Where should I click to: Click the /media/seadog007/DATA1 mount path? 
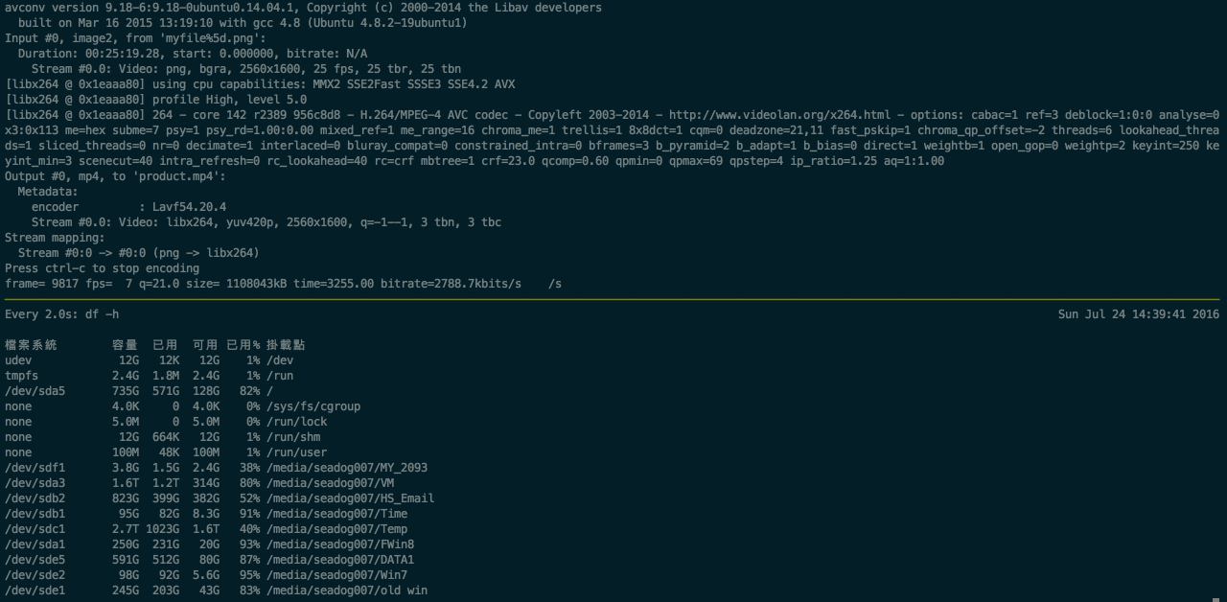click(340, 560)
